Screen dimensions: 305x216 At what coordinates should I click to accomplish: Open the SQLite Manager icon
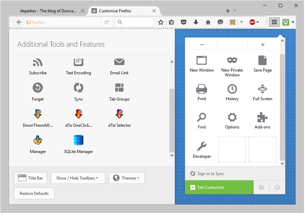click(x=78, y=140)
